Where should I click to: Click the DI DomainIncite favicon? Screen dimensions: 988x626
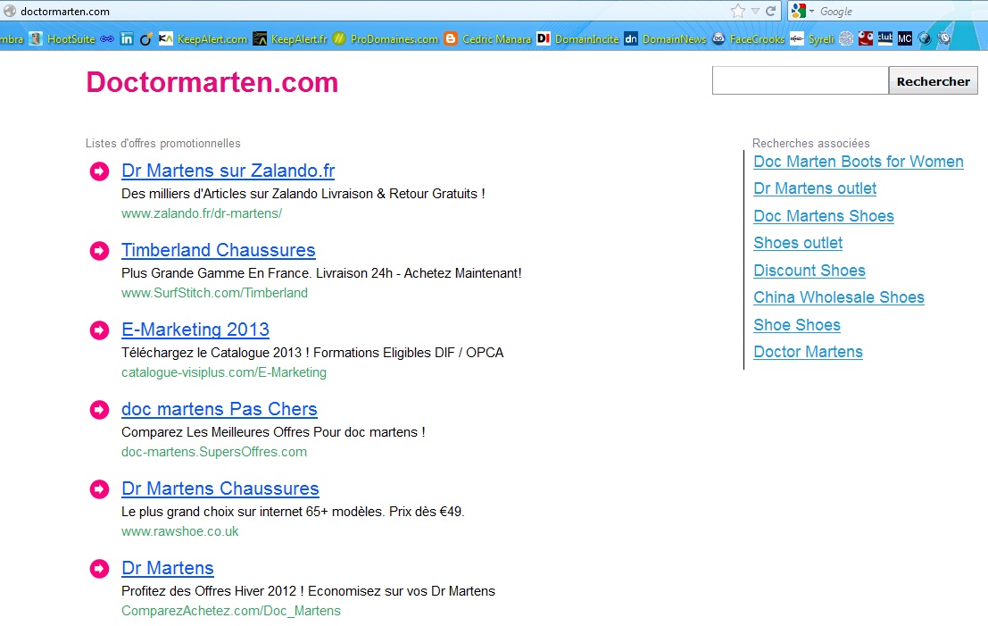tap(544, 39)
